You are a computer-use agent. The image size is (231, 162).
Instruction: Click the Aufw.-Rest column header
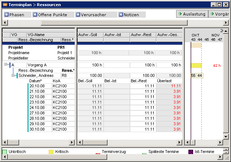tap(143, 35)
